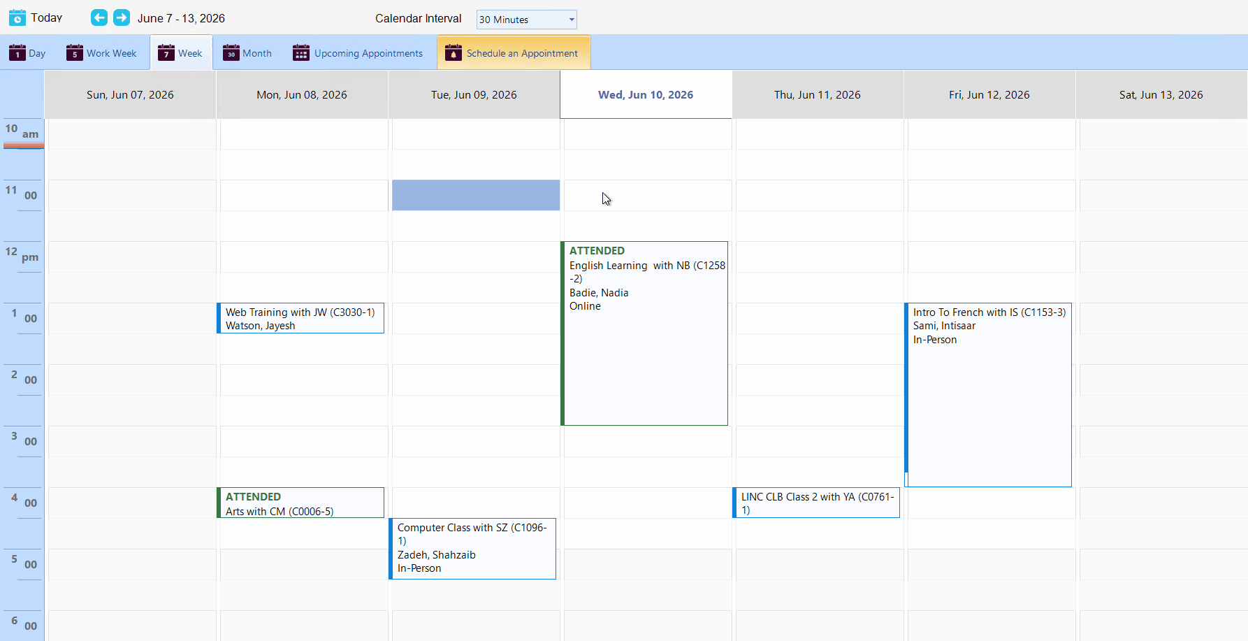This screenshot has width=1248, height=641.
Task: Click the Day view calendar icon
Action: pos(17,52)
